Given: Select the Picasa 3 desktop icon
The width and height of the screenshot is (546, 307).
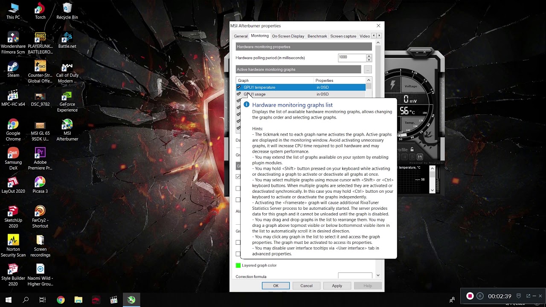Looking at the screenshot, I should tap(40, 185).
